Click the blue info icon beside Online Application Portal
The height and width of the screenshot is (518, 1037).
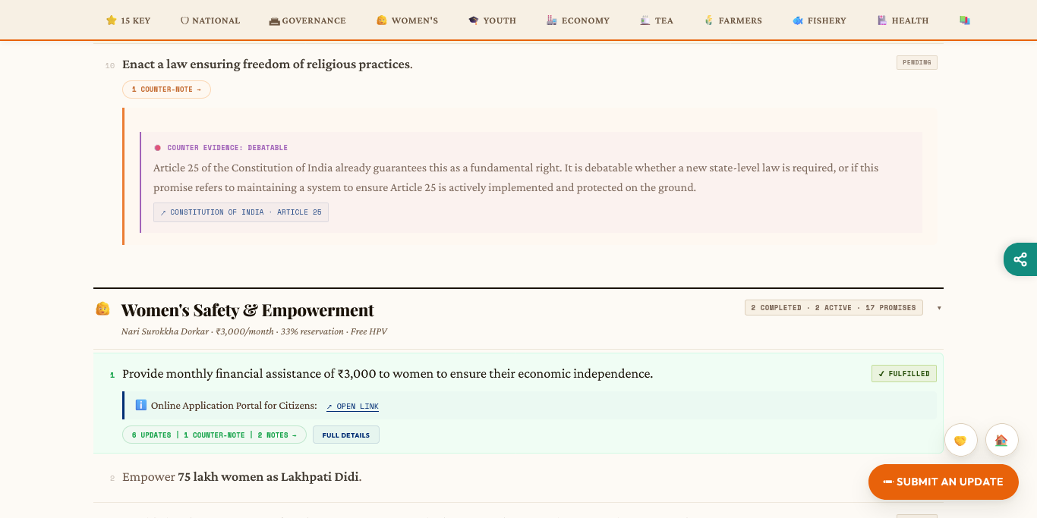[140, 405]
